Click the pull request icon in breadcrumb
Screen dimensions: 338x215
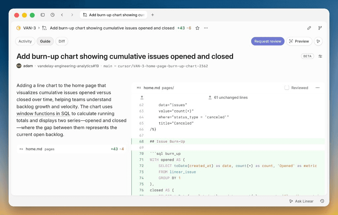[44, 28]
